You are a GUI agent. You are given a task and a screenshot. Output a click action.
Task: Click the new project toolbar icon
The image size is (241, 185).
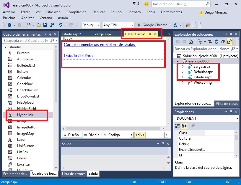coord(28,25)
